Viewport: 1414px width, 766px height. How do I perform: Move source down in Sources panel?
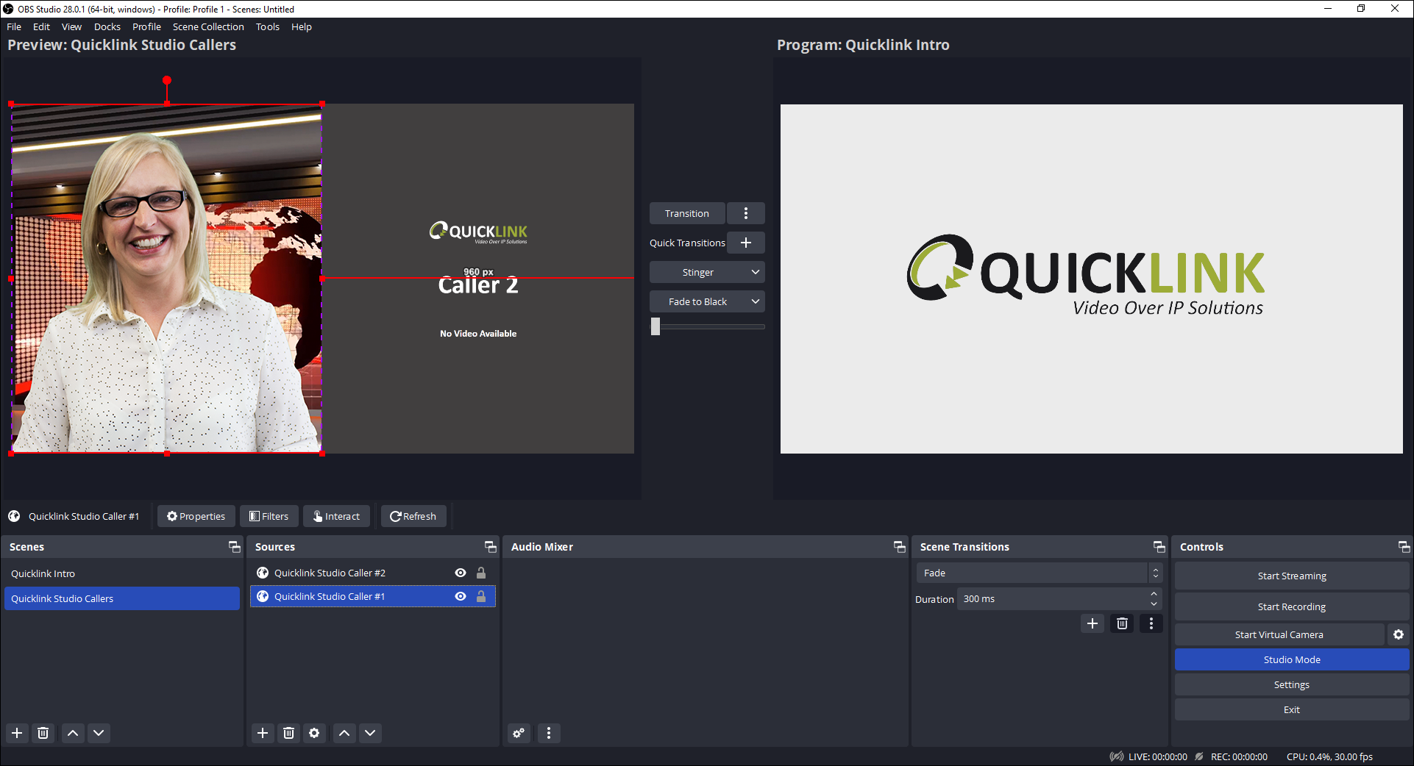pyautogui.click(x=370, y=733)
